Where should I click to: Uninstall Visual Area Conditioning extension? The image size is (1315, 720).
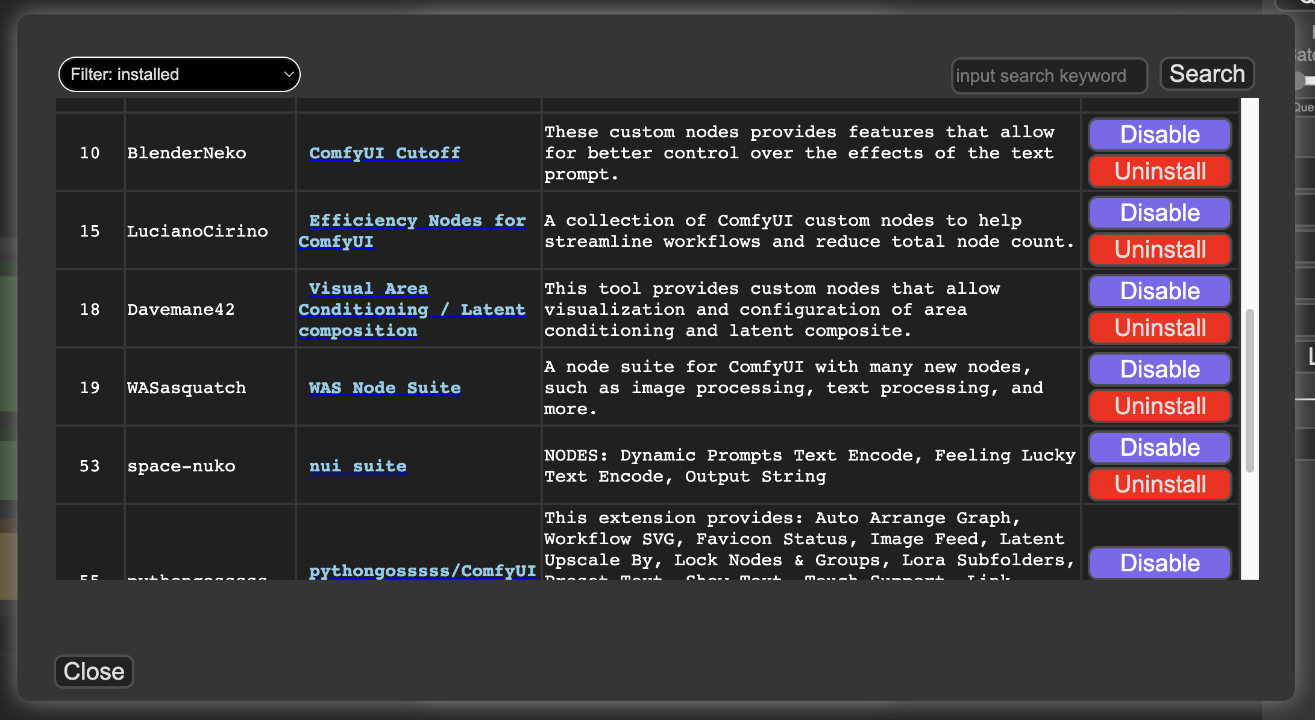pos(1160,328)
